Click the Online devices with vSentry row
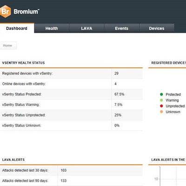The image size is (186, 186). 71,84
